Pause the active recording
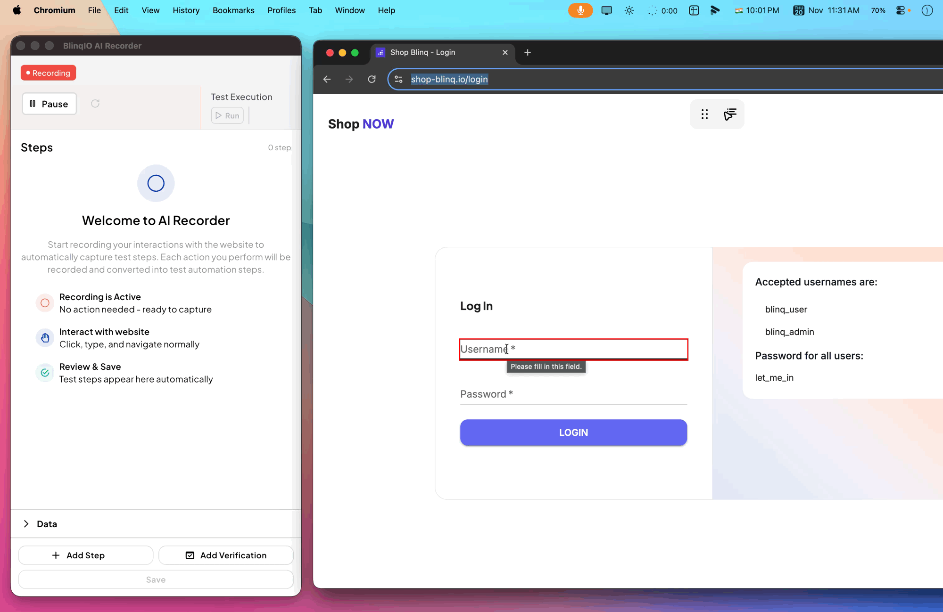The width and height of the screenshot is (943, 612). (49, 104)
